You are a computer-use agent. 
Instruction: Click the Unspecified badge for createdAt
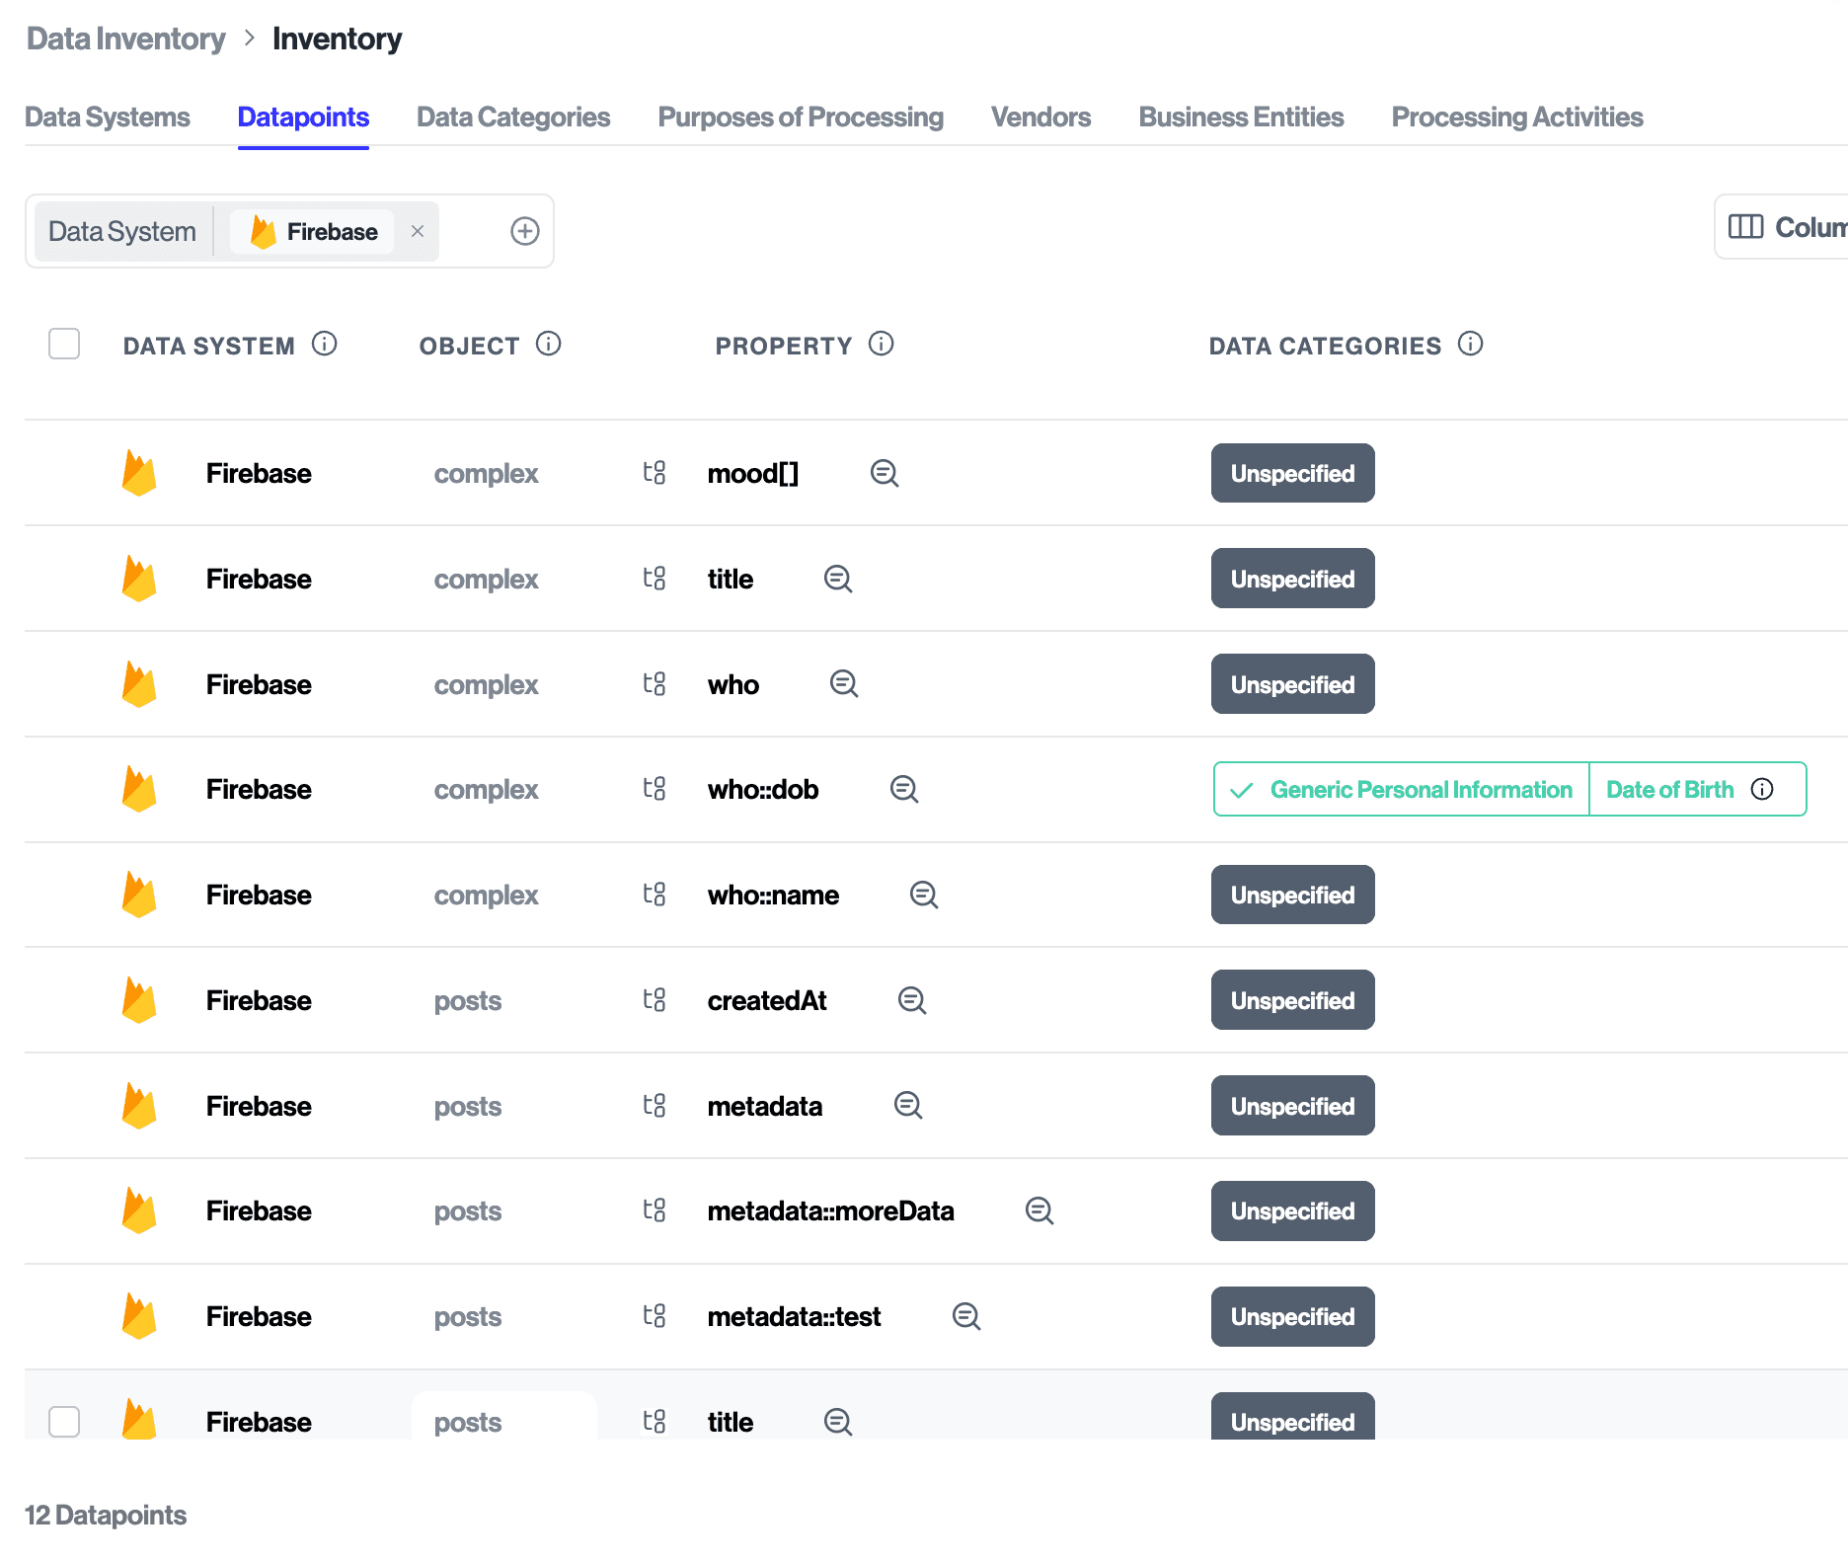pyautogui.click(x=1292, y=1000)
